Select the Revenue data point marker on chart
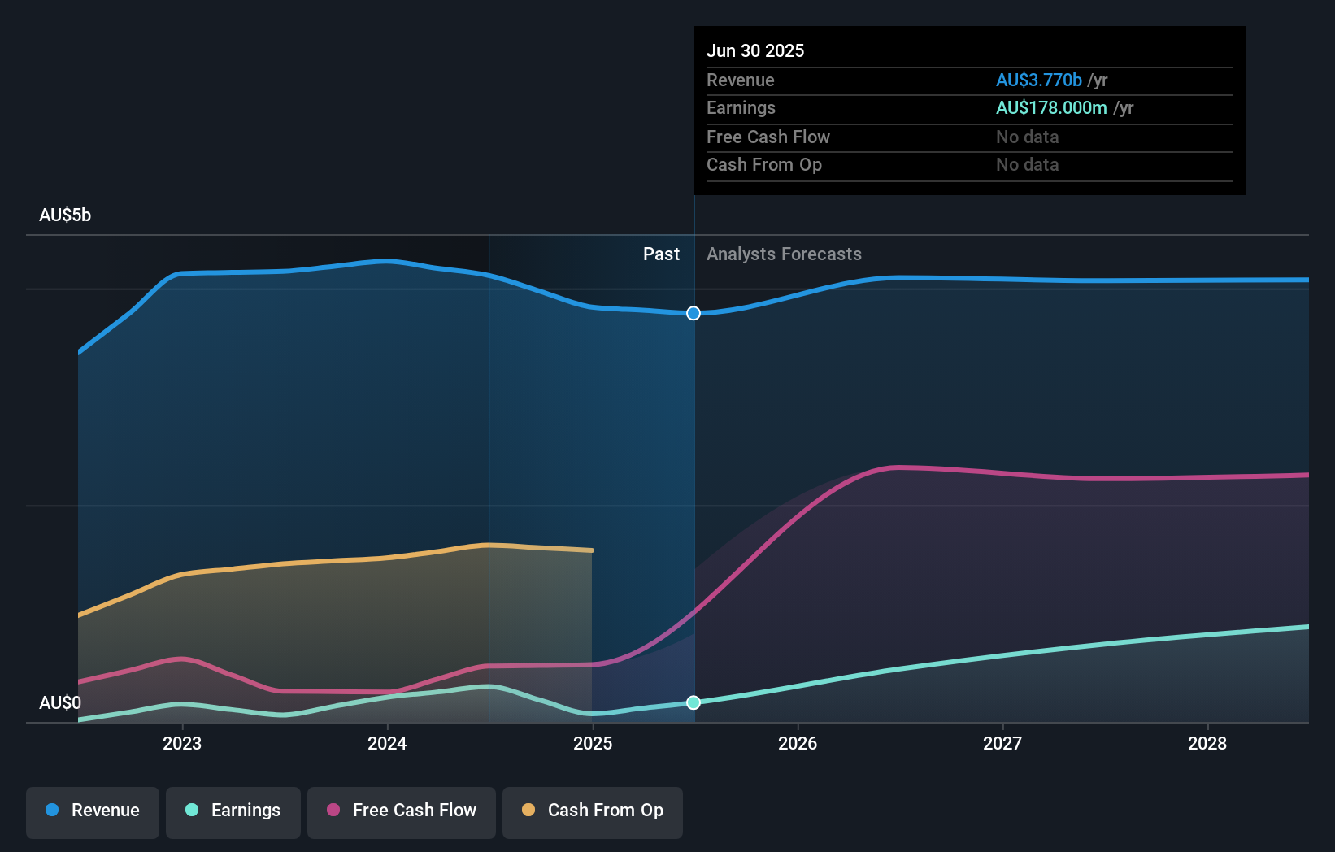The width and height of the screenshot is (1335, 852). [693, 313]
